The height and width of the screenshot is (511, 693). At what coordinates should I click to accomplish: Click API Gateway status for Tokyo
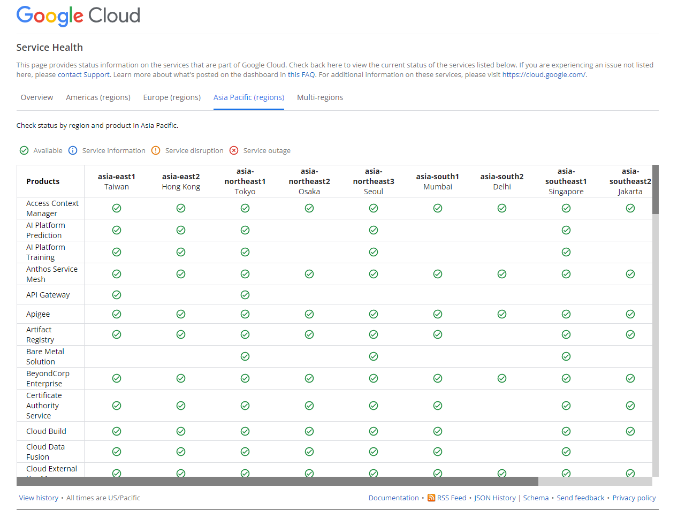(x=245, y=295)
